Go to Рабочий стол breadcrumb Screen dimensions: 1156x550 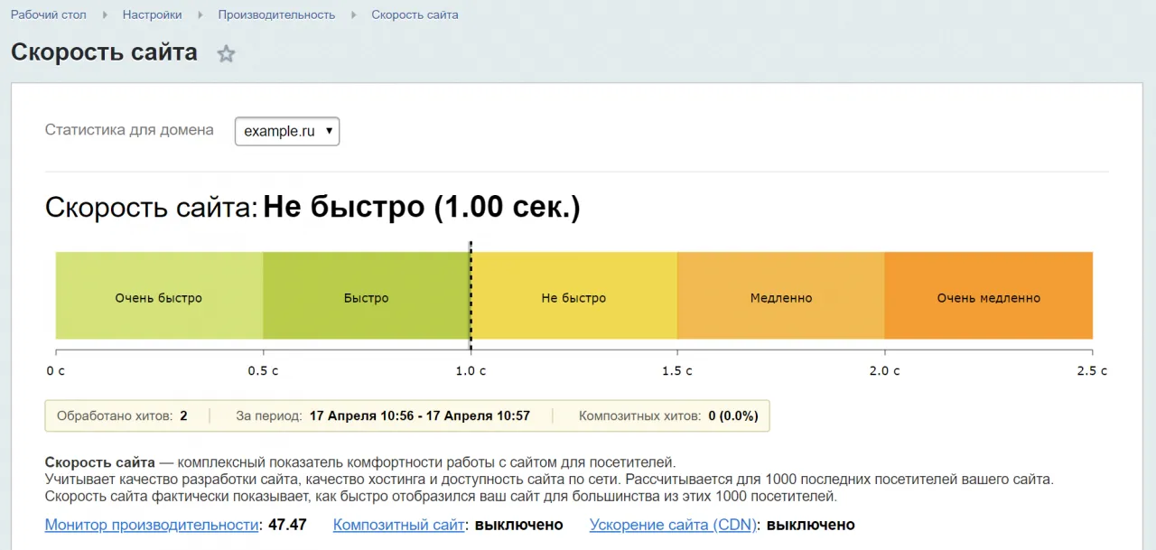47,14
